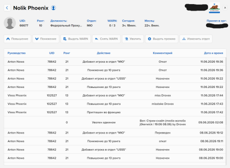Click the down chevron icon on Понижение

pos(37,39)
